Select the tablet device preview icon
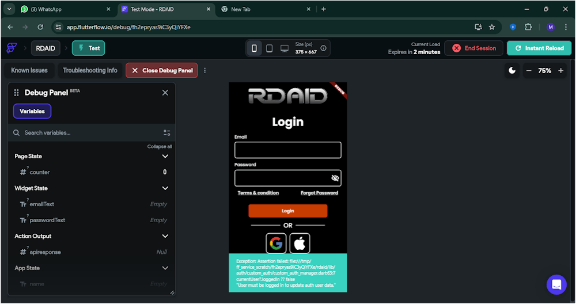This screenshot has height=304, width=576. (269, 48)
